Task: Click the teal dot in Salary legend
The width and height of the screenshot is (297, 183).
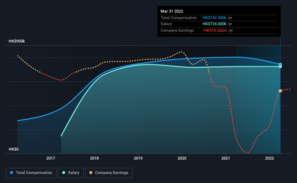Action: [x=64, y=173]
